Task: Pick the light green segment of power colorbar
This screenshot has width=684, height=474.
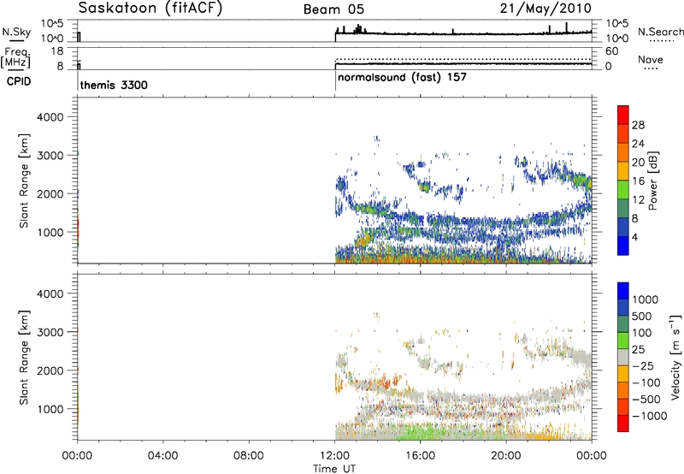Action: tap(623, 189)
